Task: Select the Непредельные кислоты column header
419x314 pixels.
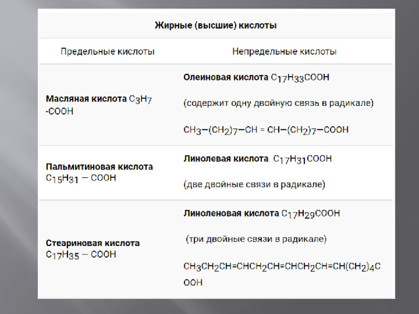Action: [x=284, y=51]
